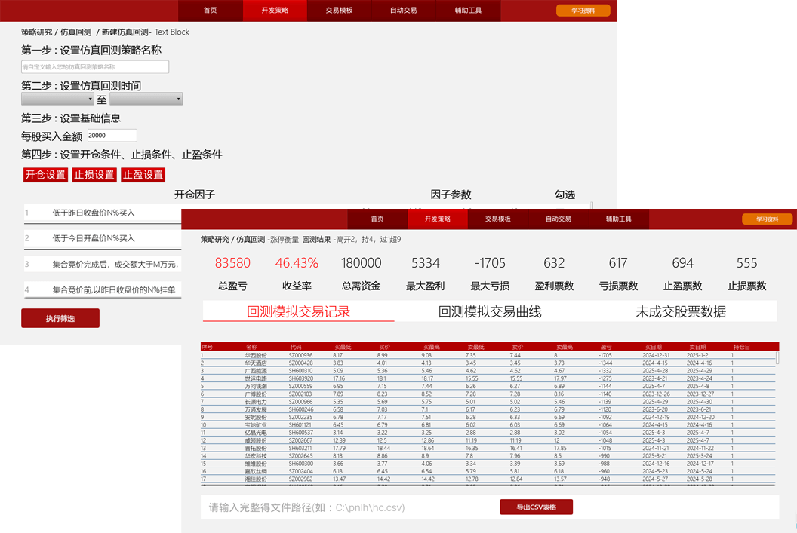Switch to 开仓设置 conditions

click(45, 175)
